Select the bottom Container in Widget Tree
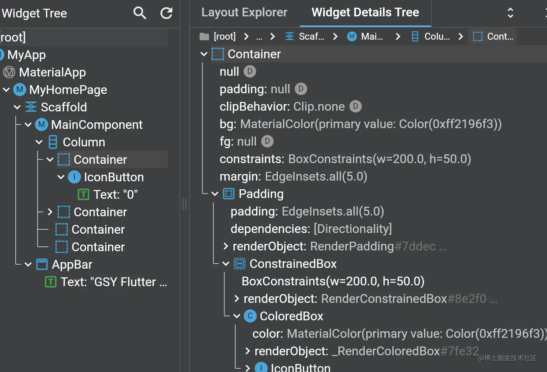This screenshot has height=372, width=547. point(98,247)
